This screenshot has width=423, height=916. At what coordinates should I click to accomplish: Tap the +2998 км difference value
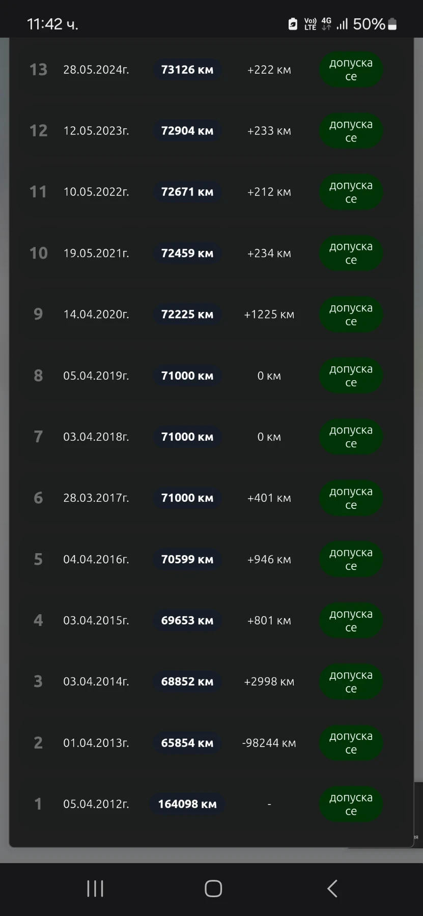[269, 682]
